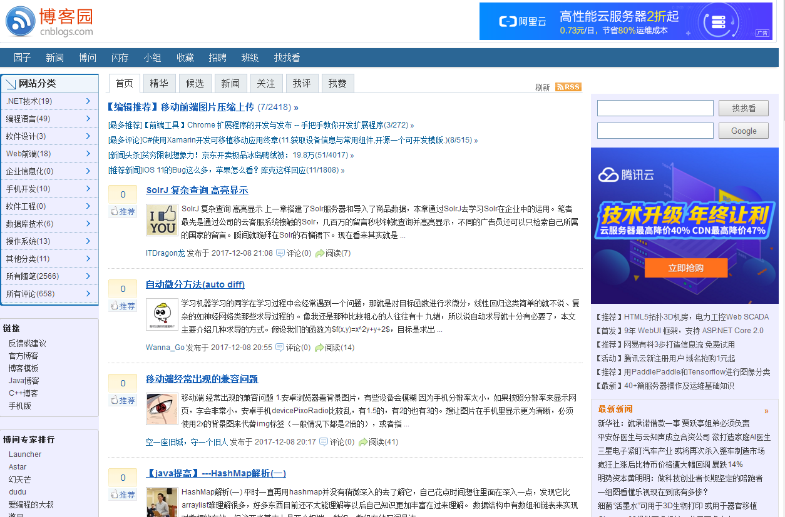This screenshot has height=517, width=785.
Task: Open 园子 in top navigation
Action: [x=23, y=58]
